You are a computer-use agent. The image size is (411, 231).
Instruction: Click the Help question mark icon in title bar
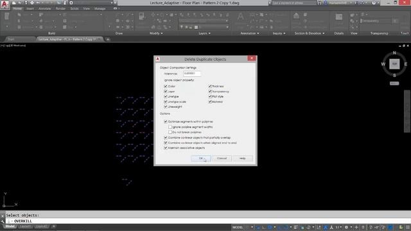pos(374,3)
